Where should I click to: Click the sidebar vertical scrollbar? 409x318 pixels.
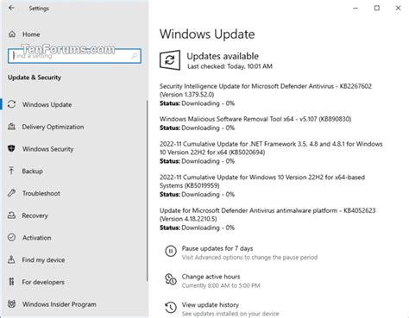click(x=148, y=190)
